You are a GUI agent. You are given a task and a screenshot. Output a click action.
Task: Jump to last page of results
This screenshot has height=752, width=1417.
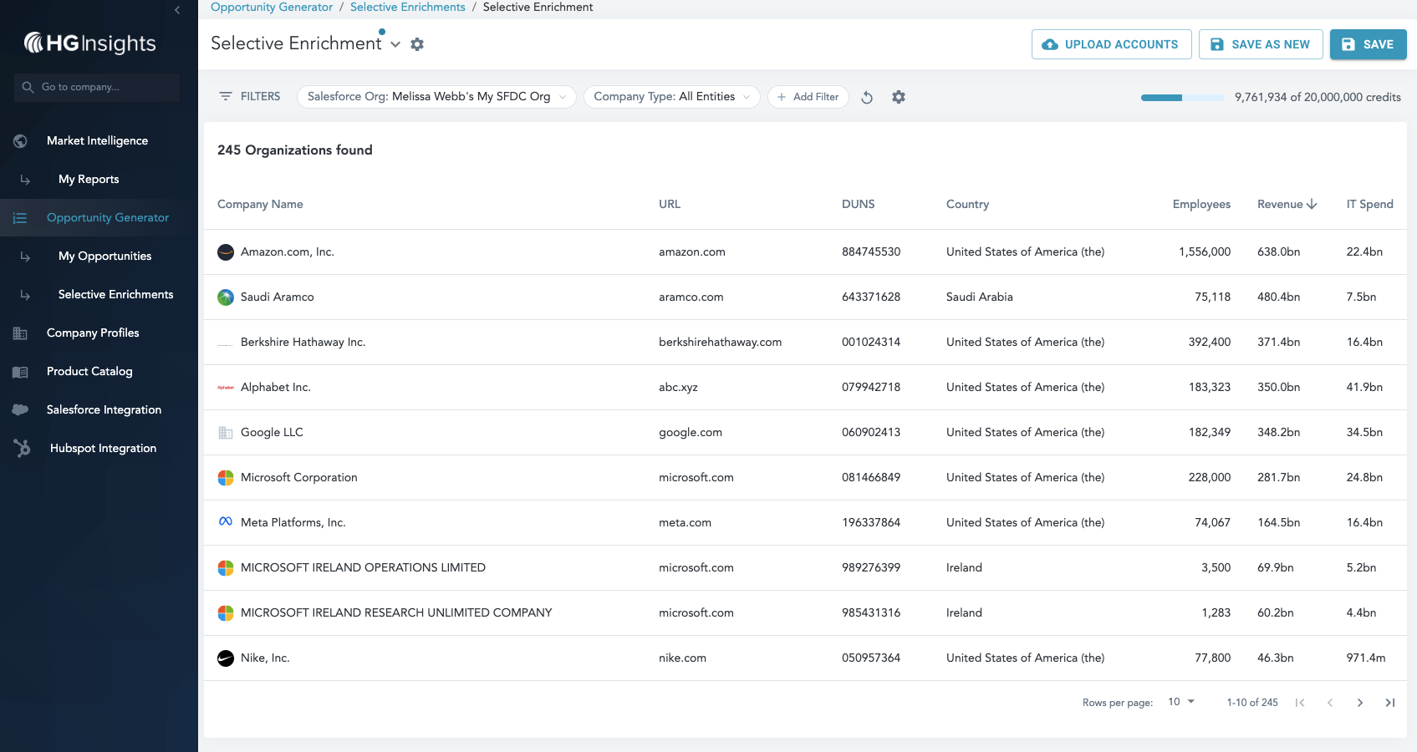pyautogui.click(x=1390, y=703)
